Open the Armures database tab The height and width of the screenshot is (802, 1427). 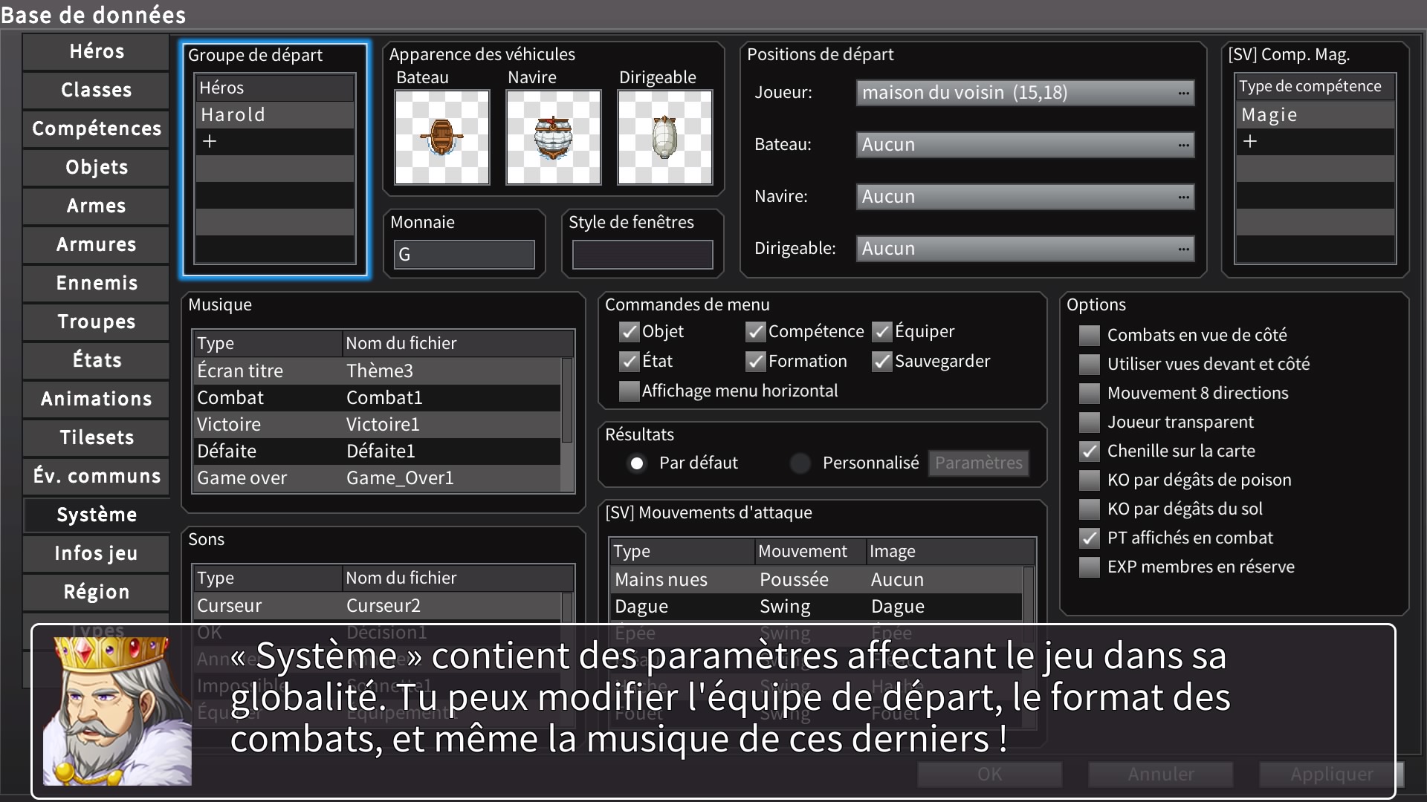pos(97,244)
